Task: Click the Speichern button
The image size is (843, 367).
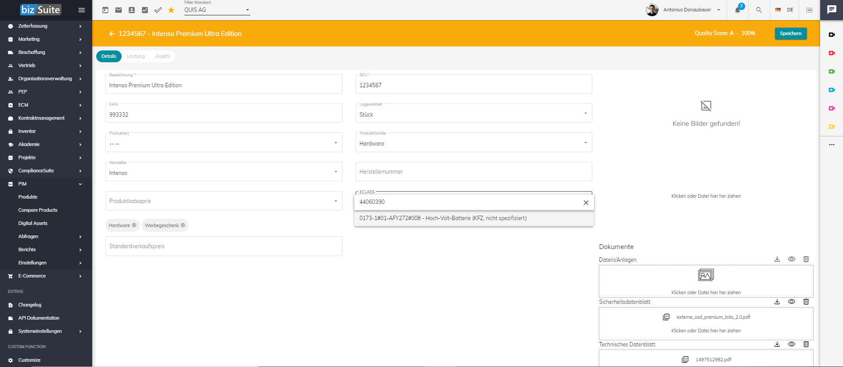Action: pos(791,34)
